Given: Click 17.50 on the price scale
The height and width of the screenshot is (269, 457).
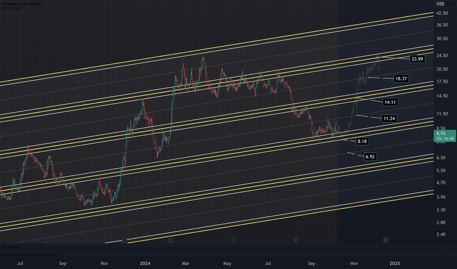Looking at the screenshot, I should [x=442, y=81].
